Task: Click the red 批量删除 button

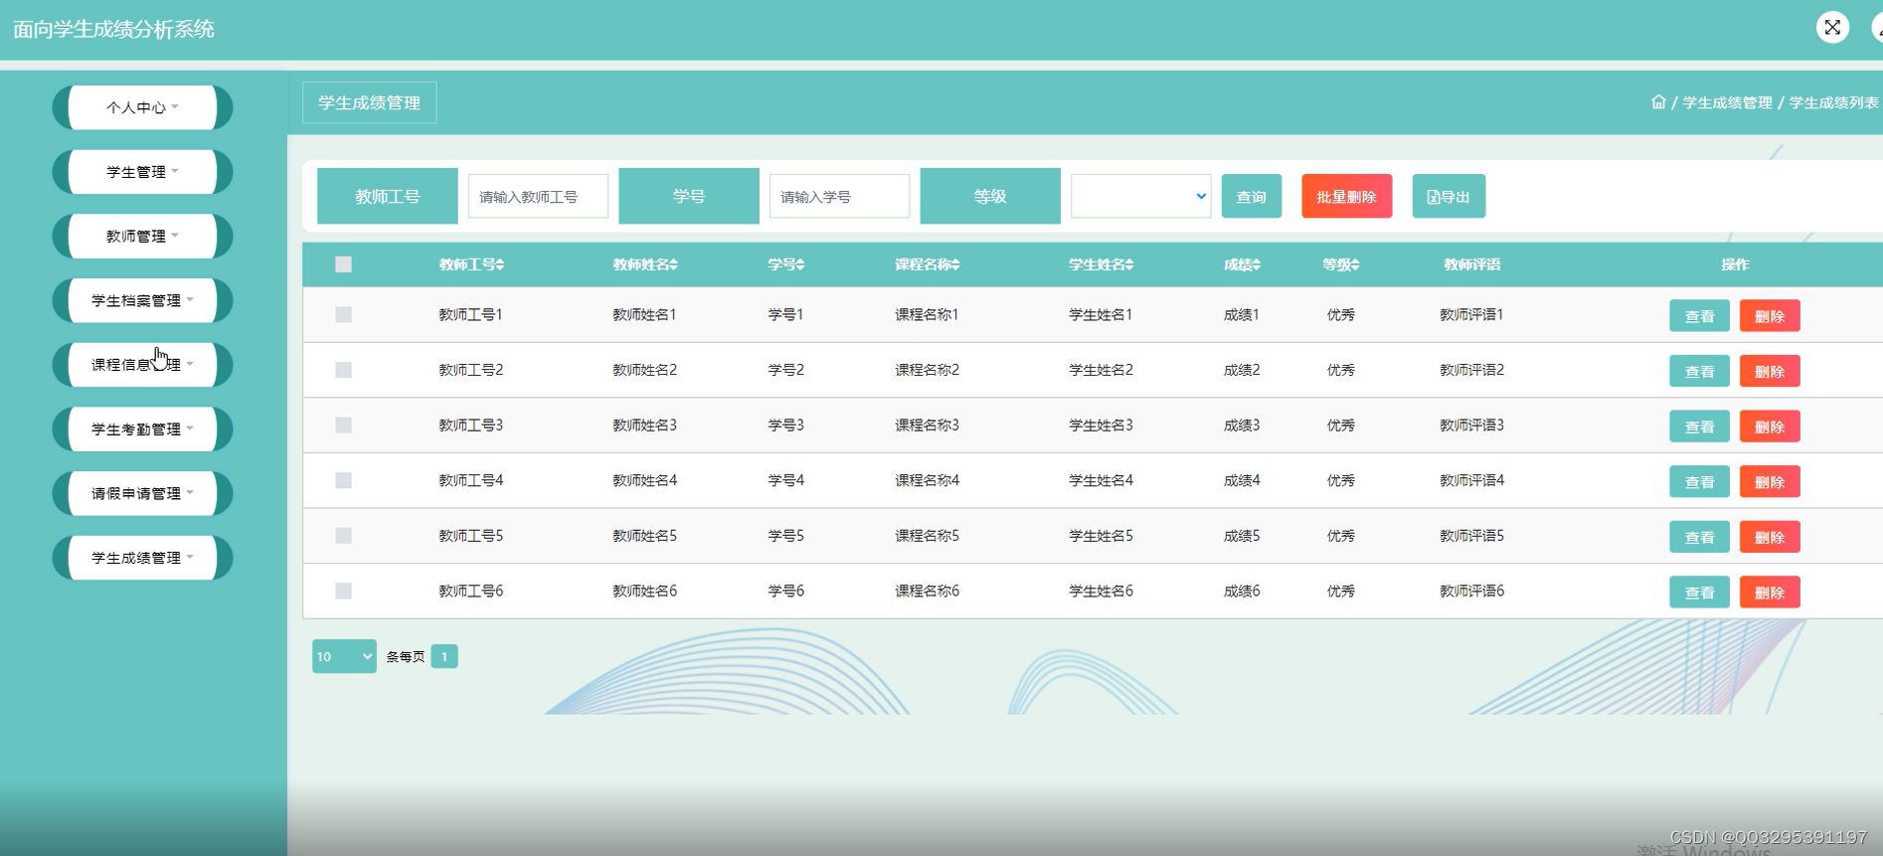Action: point(1346,196)
